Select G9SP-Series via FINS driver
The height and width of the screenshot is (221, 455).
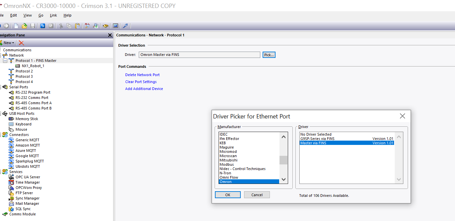(347, 139)
